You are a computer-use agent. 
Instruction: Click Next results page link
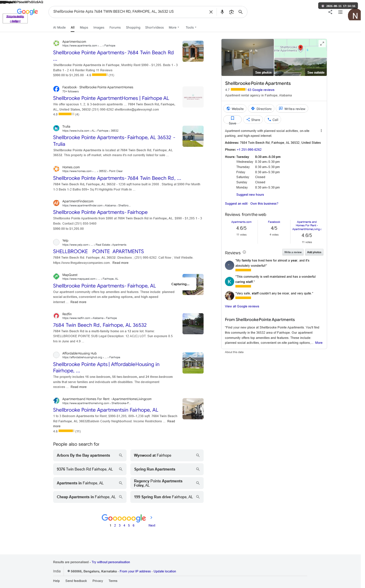click(x=152, y=525)
